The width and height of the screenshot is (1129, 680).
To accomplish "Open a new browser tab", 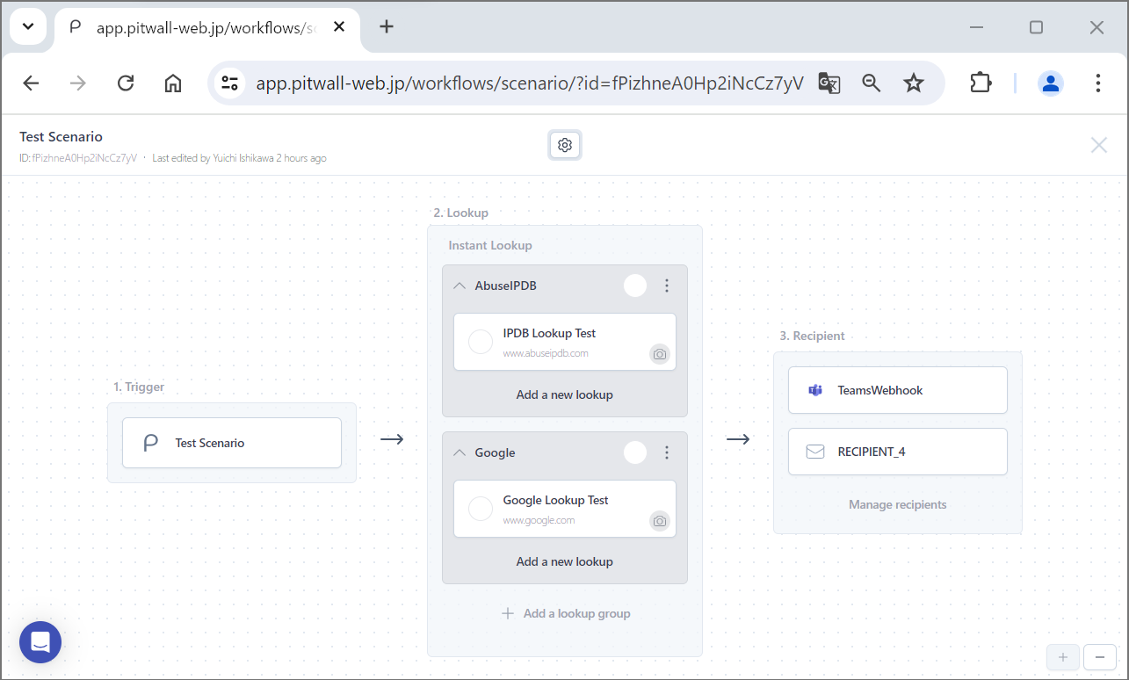I will click(387, 26).
